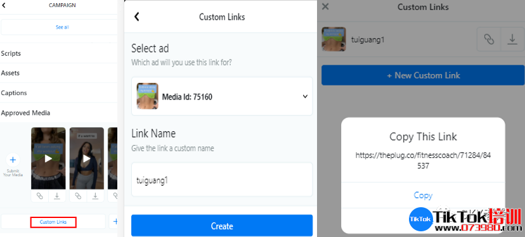The width and height of the screenshot is (525, 237).
Task: Copy link icon under second media
Action: (78, 196)
